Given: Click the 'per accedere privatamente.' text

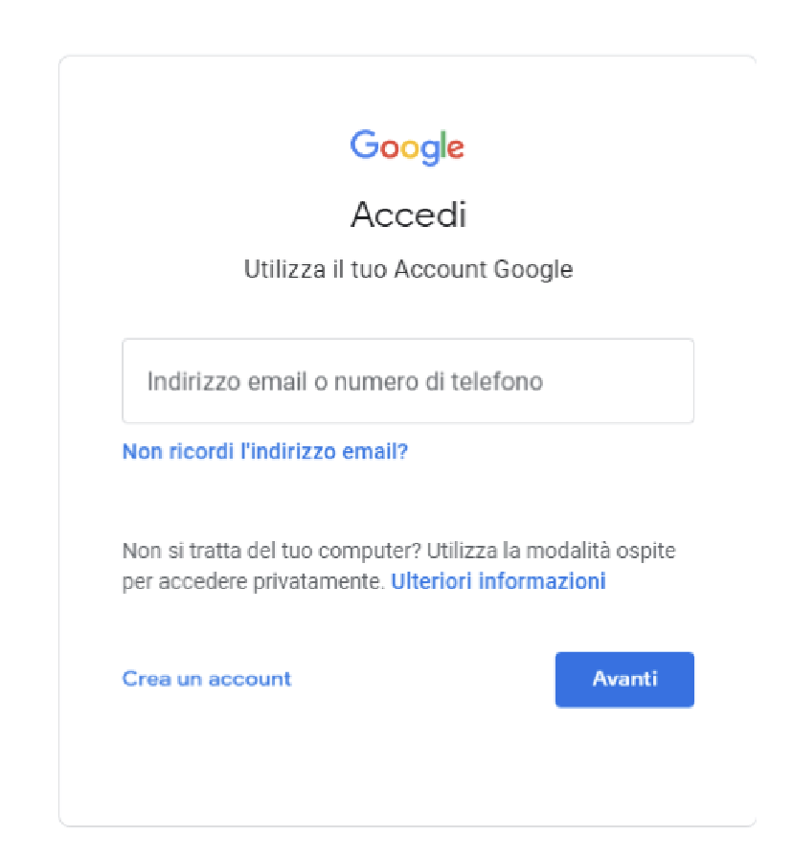Looking at the screenshot, I should click(253, 581).
